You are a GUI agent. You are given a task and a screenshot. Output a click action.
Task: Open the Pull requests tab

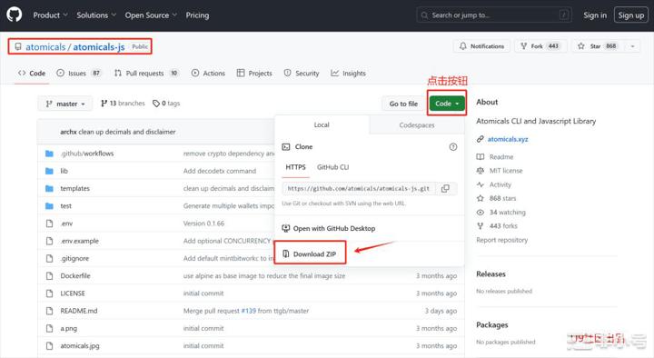146,73
